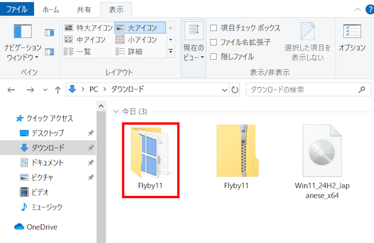The height and width of the screenshot is (243, 374).
Task: Open address bar history dropdown
Action: [x=224, y=90]
